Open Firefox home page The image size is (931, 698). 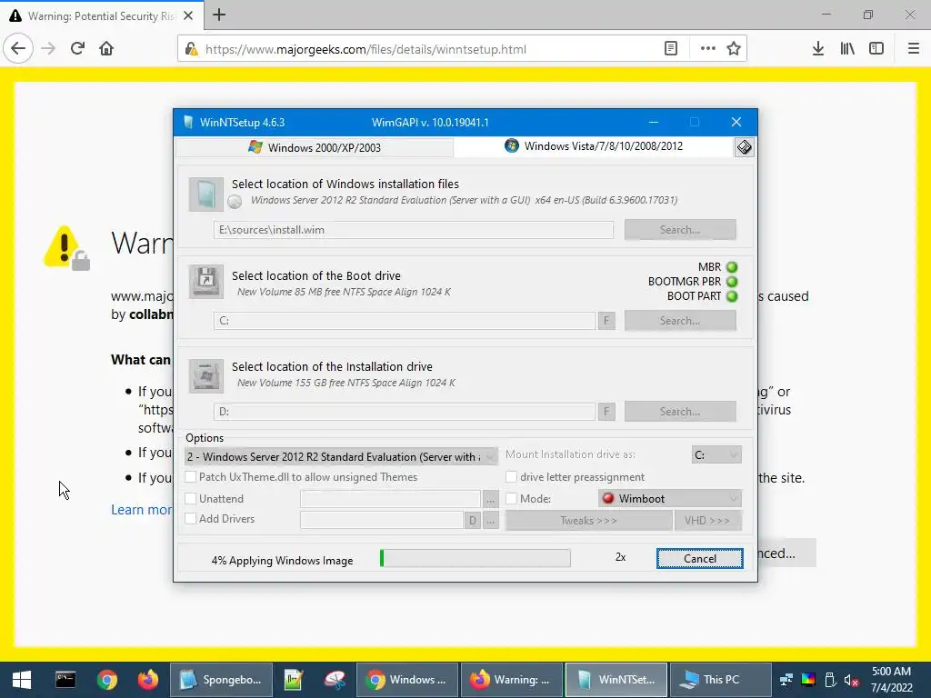coord(106,48)
